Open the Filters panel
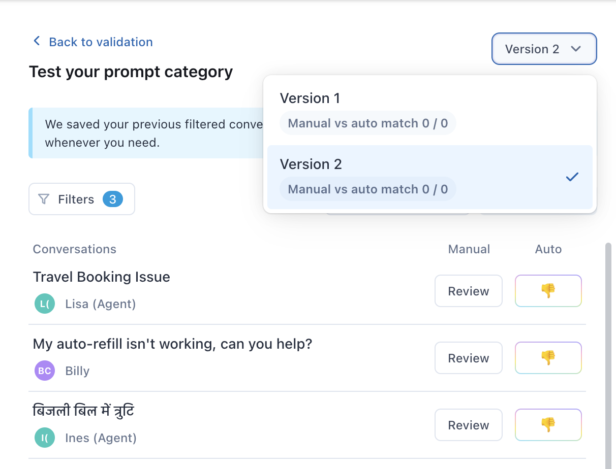 tap(82, 199)
